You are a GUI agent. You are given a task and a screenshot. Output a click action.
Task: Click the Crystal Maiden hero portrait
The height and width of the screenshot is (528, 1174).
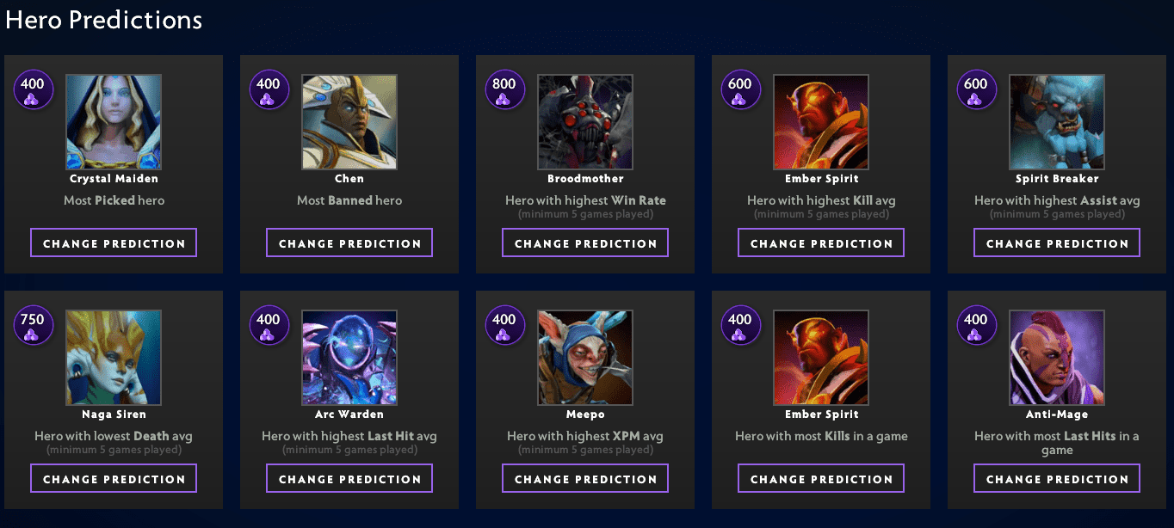point(114,122)
